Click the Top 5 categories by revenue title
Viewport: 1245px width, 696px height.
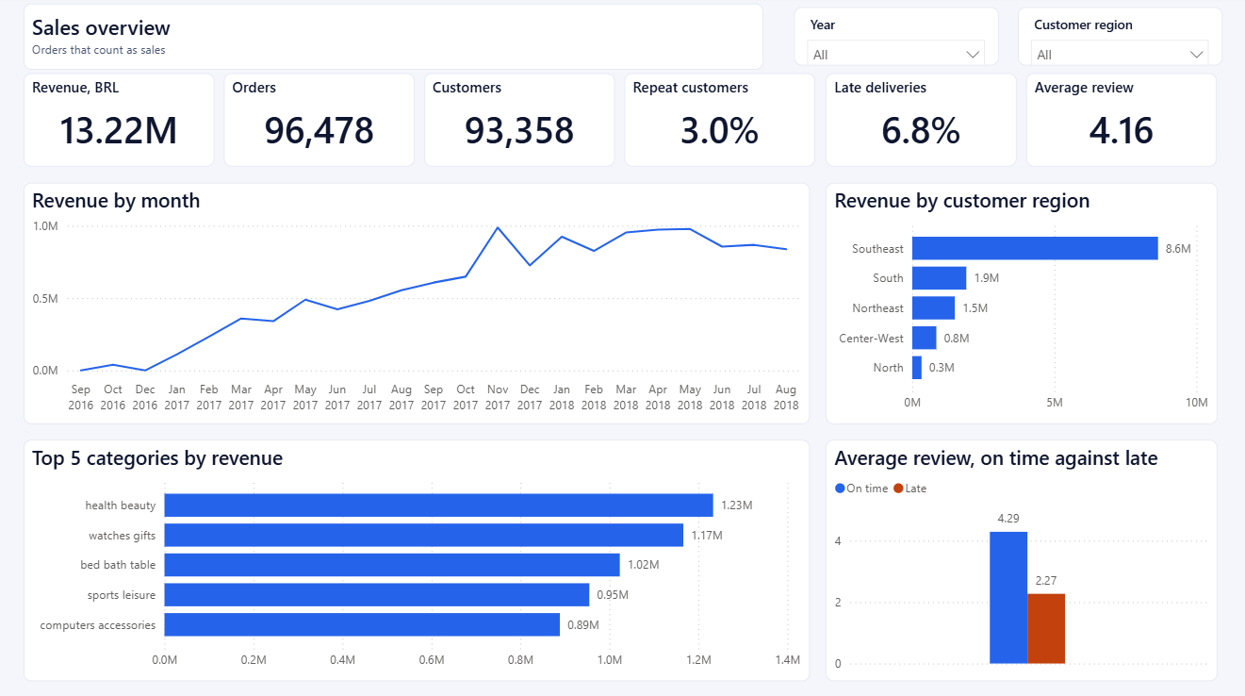(x=157, y=458)
